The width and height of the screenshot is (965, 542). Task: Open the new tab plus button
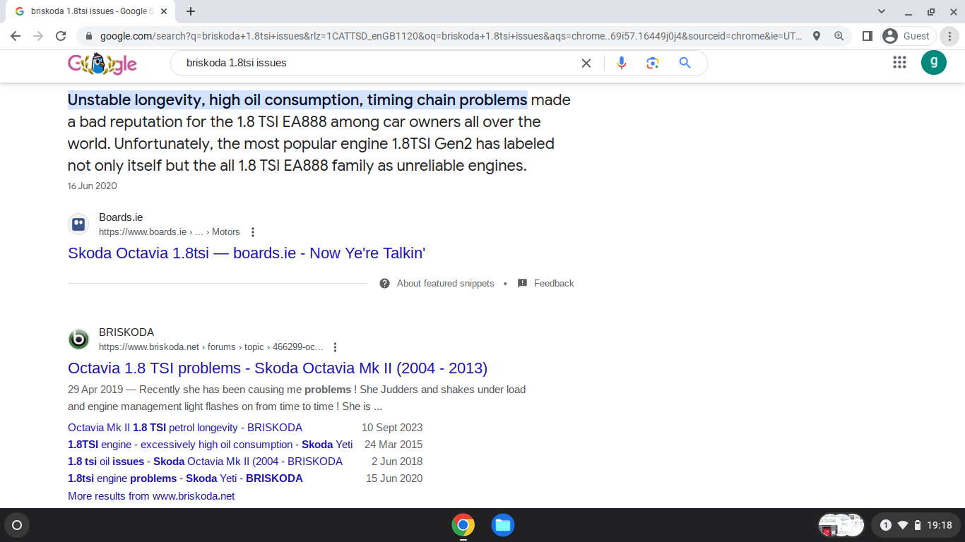coord(191,11)
